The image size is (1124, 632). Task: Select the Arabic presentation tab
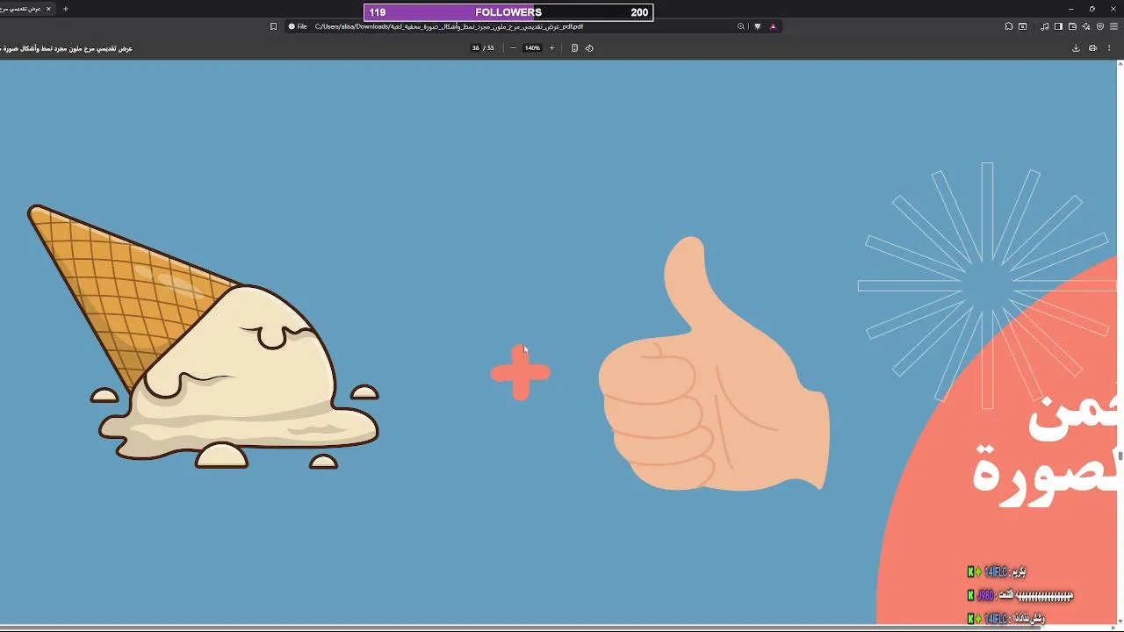click(26, 9)
